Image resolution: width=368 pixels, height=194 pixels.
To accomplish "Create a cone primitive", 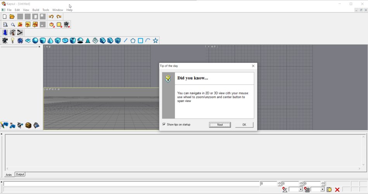I will (50, 41).
